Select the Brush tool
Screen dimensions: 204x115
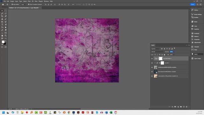[x=6, y=19]
